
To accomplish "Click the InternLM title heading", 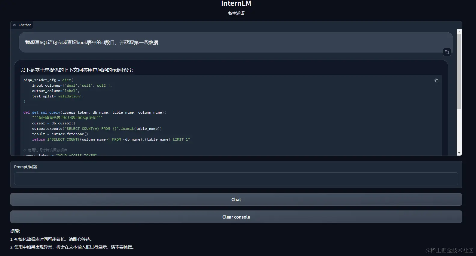I will click(x=236, y=3).
